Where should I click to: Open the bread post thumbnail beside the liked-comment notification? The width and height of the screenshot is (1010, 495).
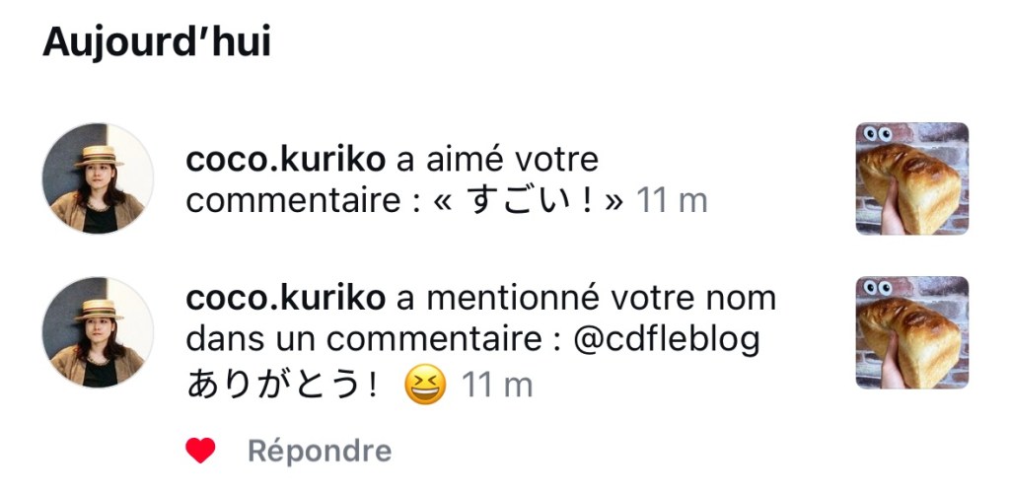pyautogui.click(x=911, y=178)
